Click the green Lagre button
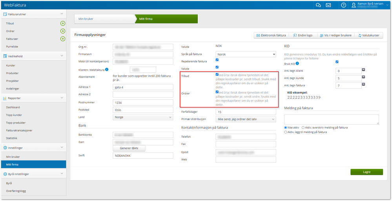The height and width of the screenshot is (201, 392). [366, 172]
